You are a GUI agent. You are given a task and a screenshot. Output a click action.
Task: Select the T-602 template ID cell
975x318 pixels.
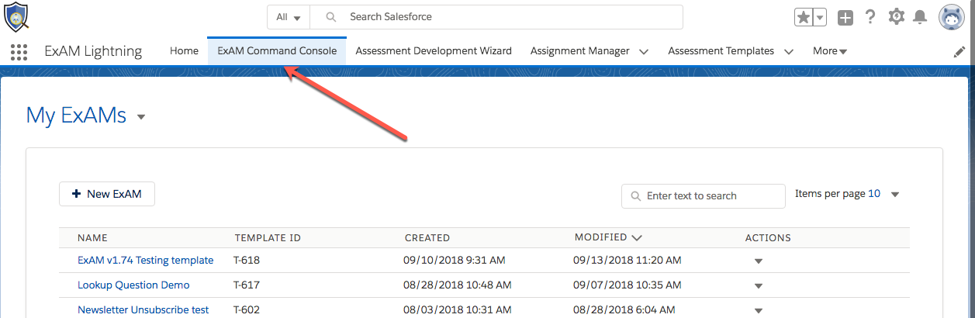247,310
